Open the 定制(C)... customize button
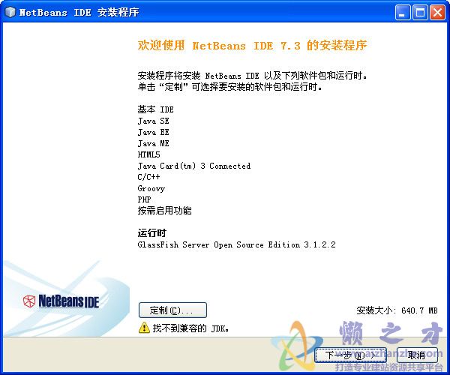The height and width of the screenshot is (375, 450). click(x=172, y=310)
